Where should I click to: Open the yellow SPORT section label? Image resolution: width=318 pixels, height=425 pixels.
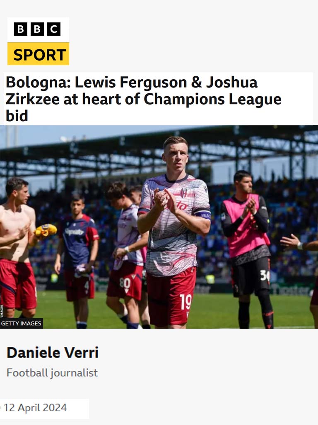click(x=38, y=54)
